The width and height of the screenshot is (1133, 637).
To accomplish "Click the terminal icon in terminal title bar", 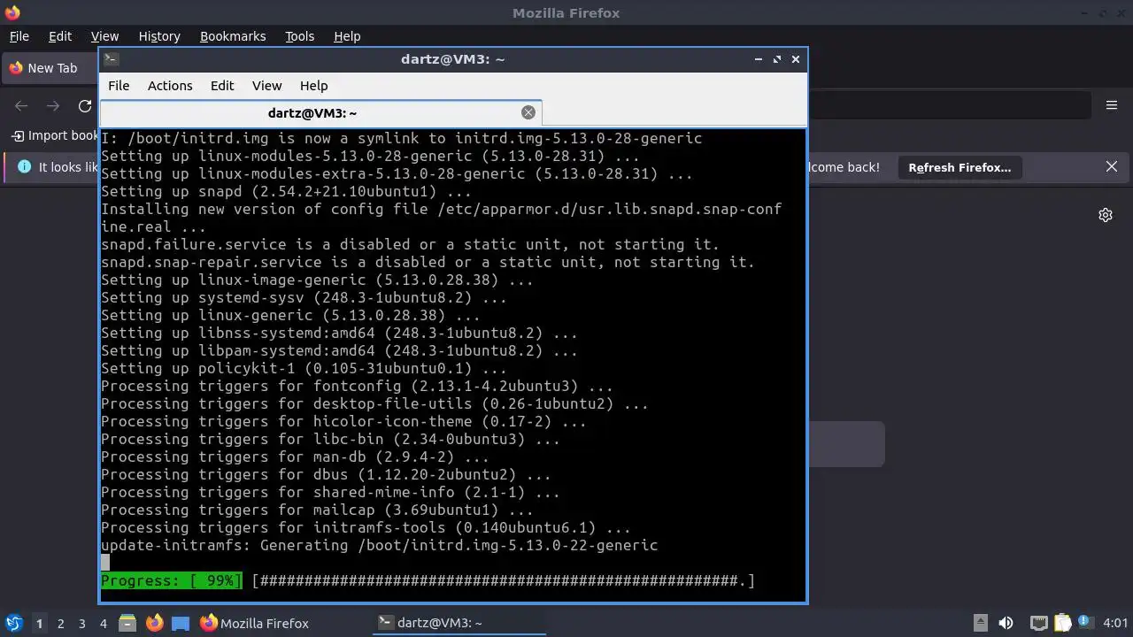I will pos(111,59).
